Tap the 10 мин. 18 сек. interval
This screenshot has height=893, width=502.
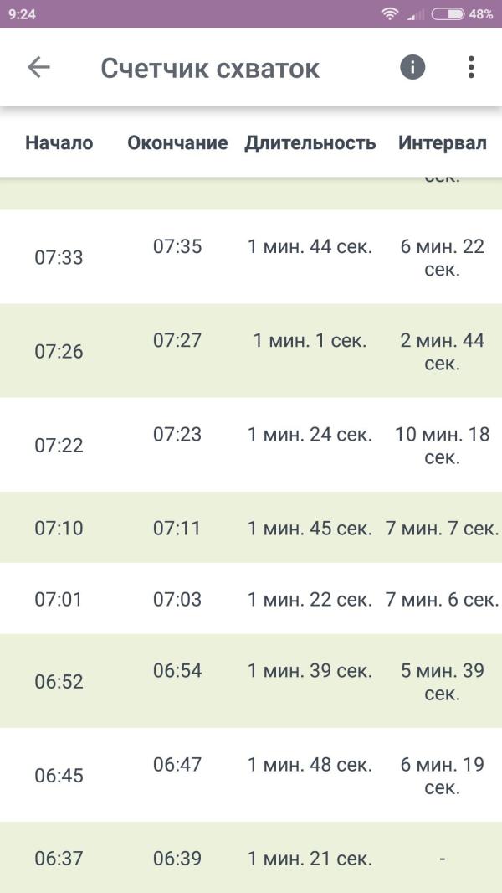click(x=443, y=446)
